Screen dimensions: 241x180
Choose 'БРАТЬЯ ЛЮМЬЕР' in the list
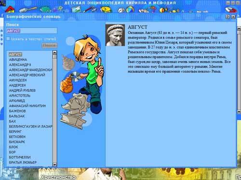tap(23, 162)
